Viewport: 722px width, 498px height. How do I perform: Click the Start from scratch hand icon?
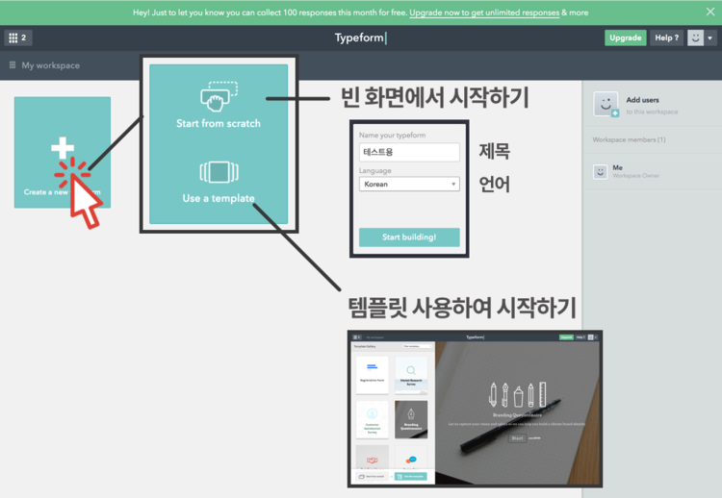219,96
